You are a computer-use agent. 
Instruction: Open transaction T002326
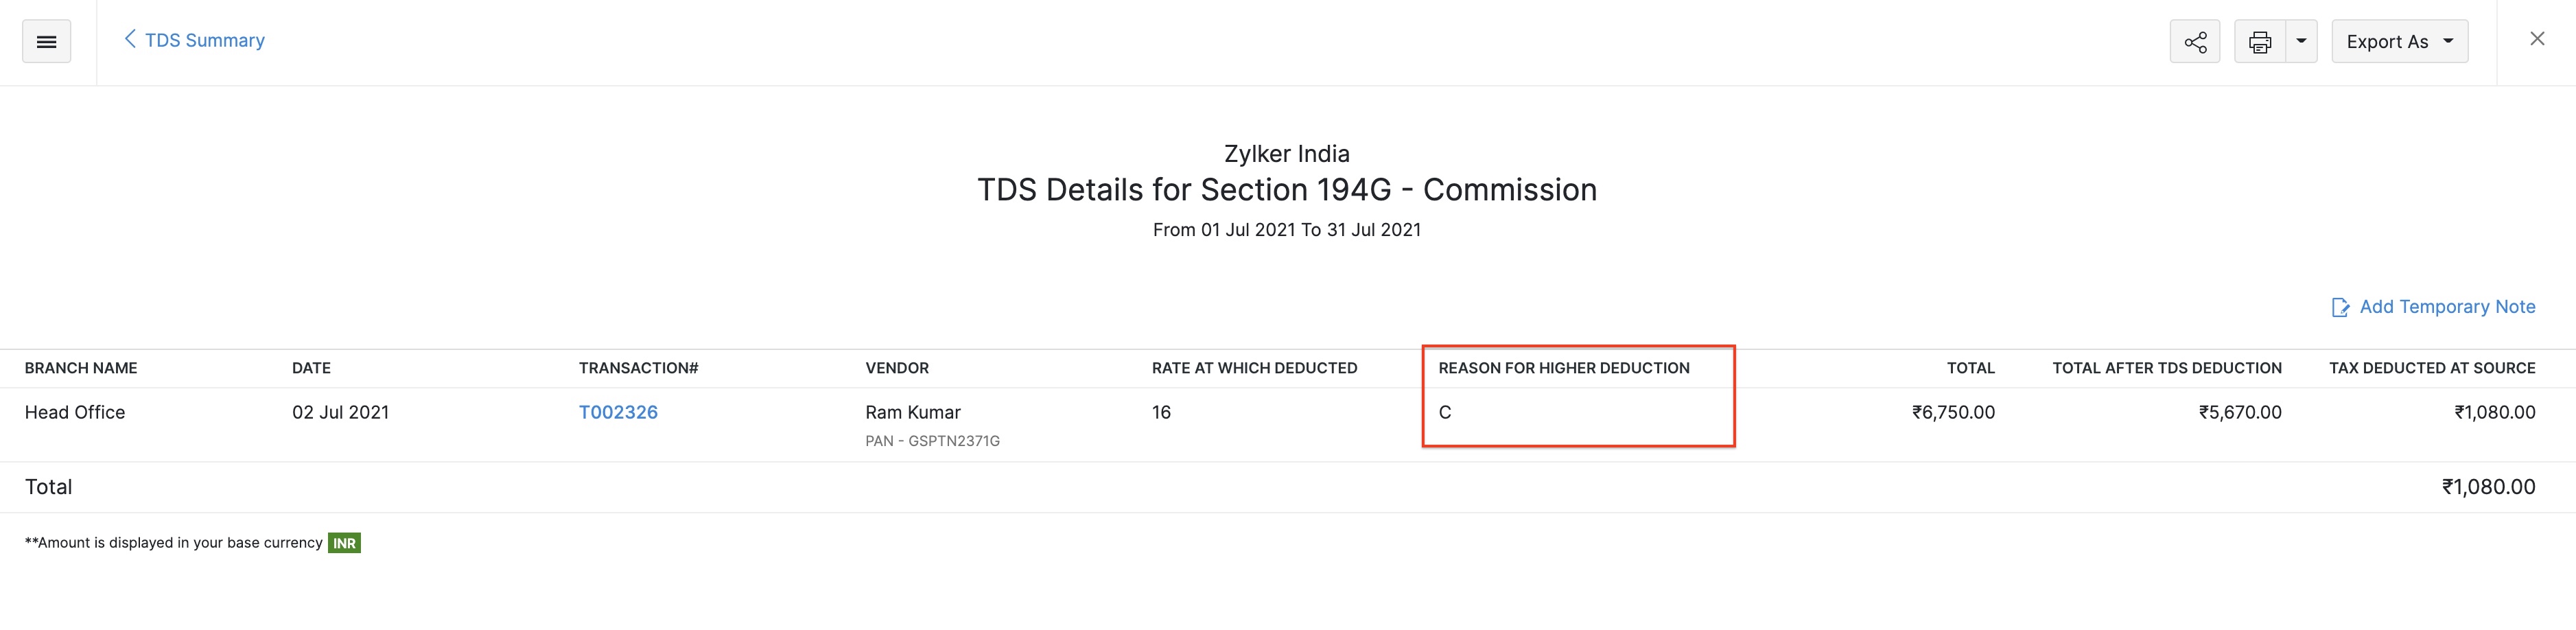620,412
